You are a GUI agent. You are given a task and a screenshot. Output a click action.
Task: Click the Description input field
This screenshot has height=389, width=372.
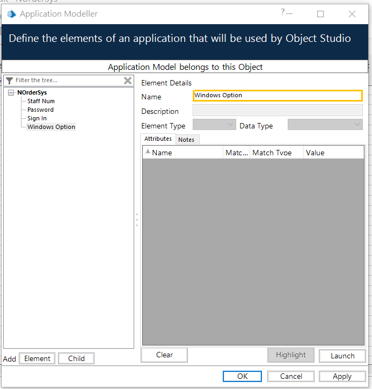tap(278, 110)
